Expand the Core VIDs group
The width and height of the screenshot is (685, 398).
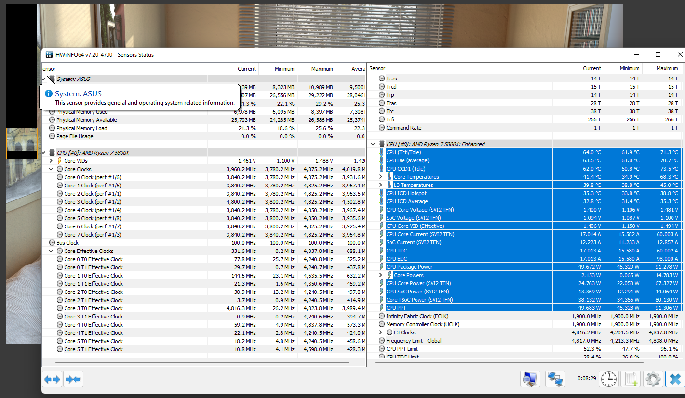51,161
